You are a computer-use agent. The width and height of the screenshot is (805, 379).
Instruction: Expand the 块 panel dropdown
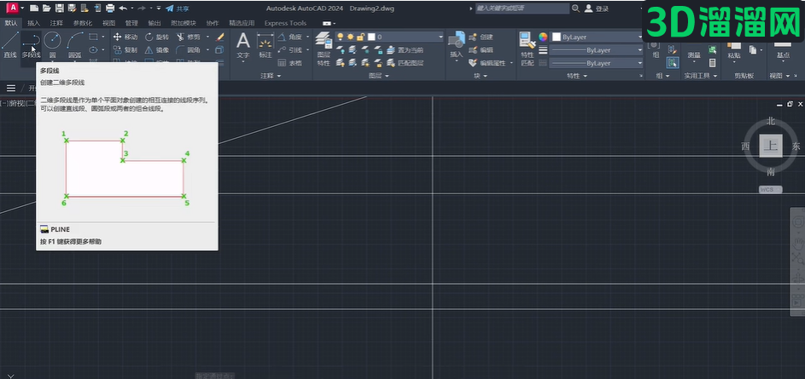(481, 76)
